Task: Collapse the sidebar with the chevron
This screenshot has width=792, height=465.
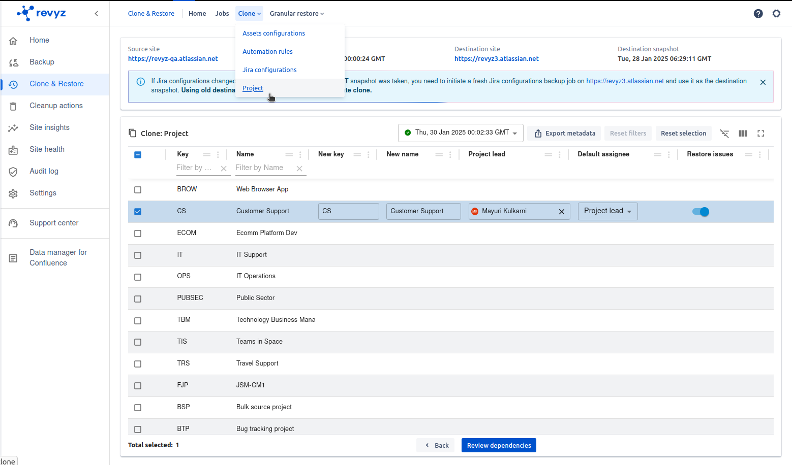Action: (97, 14)
